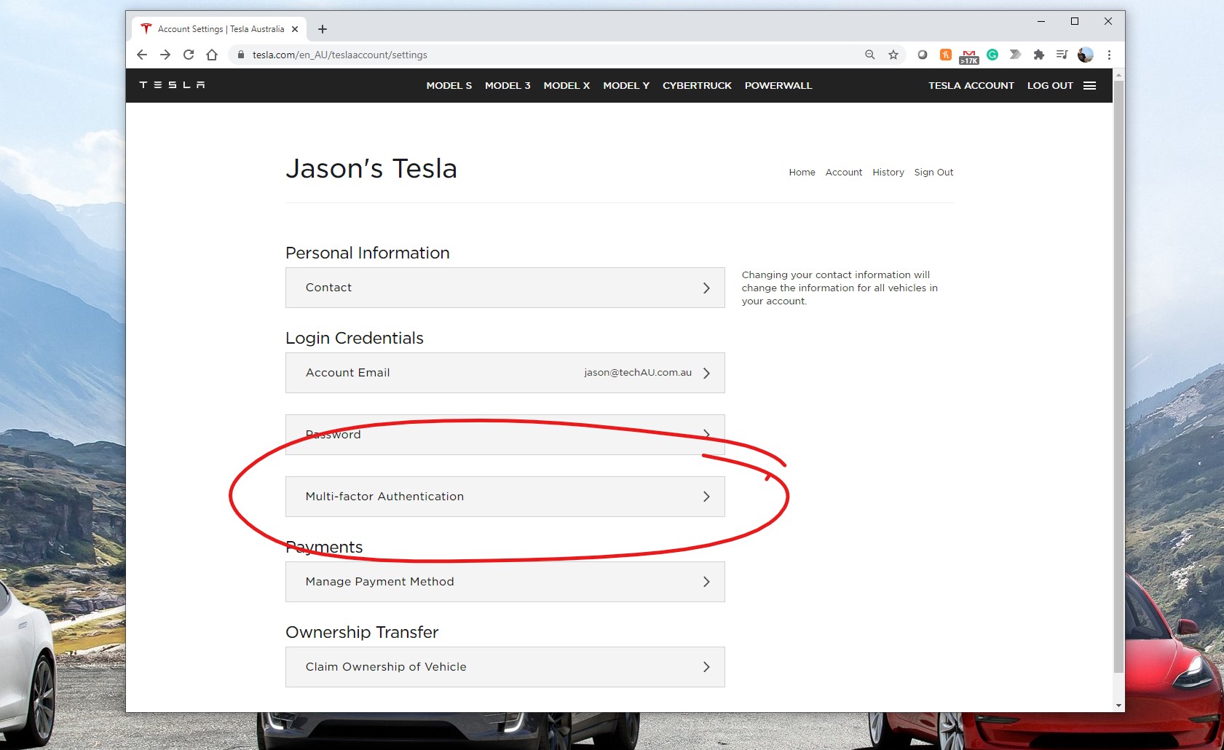The height and width of the screenshot is (750, 1224).
Task: Click the grey circle extension icon
Action: pos(923,55)
